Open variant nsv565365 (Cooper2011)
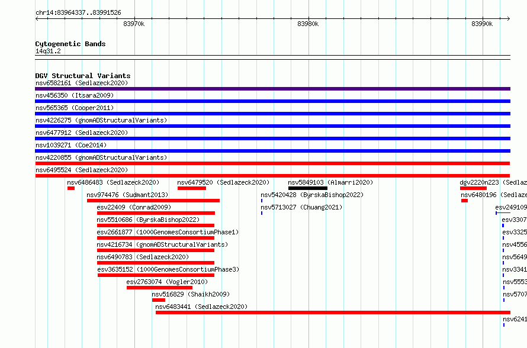The image size is (527, 348). (x=75, y=108)
